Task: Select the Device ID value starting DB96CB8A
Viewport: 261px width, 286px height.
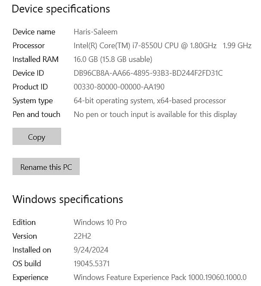Action: [148, 73]
